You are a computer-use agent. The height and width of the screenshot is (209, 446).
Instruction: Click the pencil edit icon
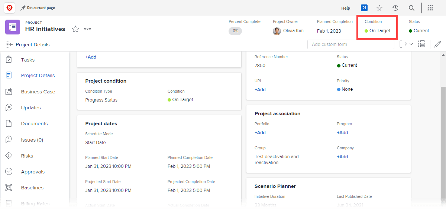437,44
